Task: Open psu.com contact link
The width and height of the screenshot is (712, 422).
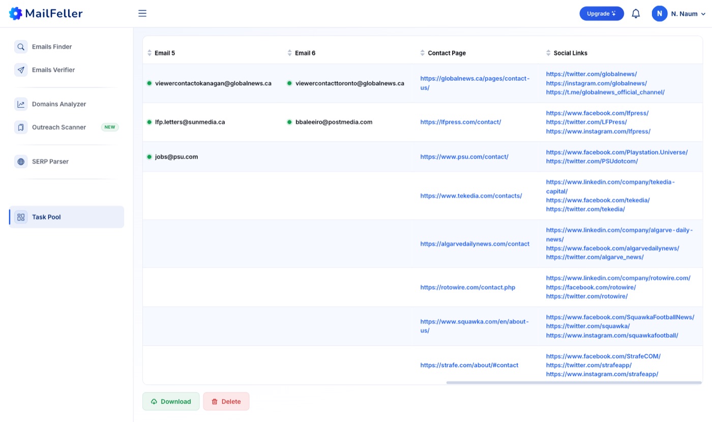Action: 464,157
